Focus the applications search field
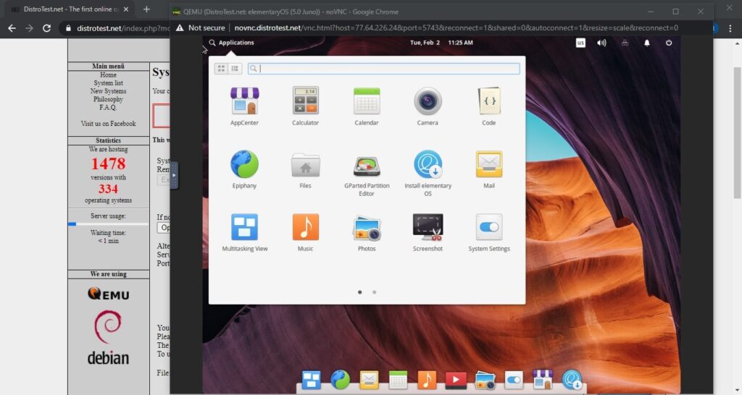742x395 pixels. point(384,69)
